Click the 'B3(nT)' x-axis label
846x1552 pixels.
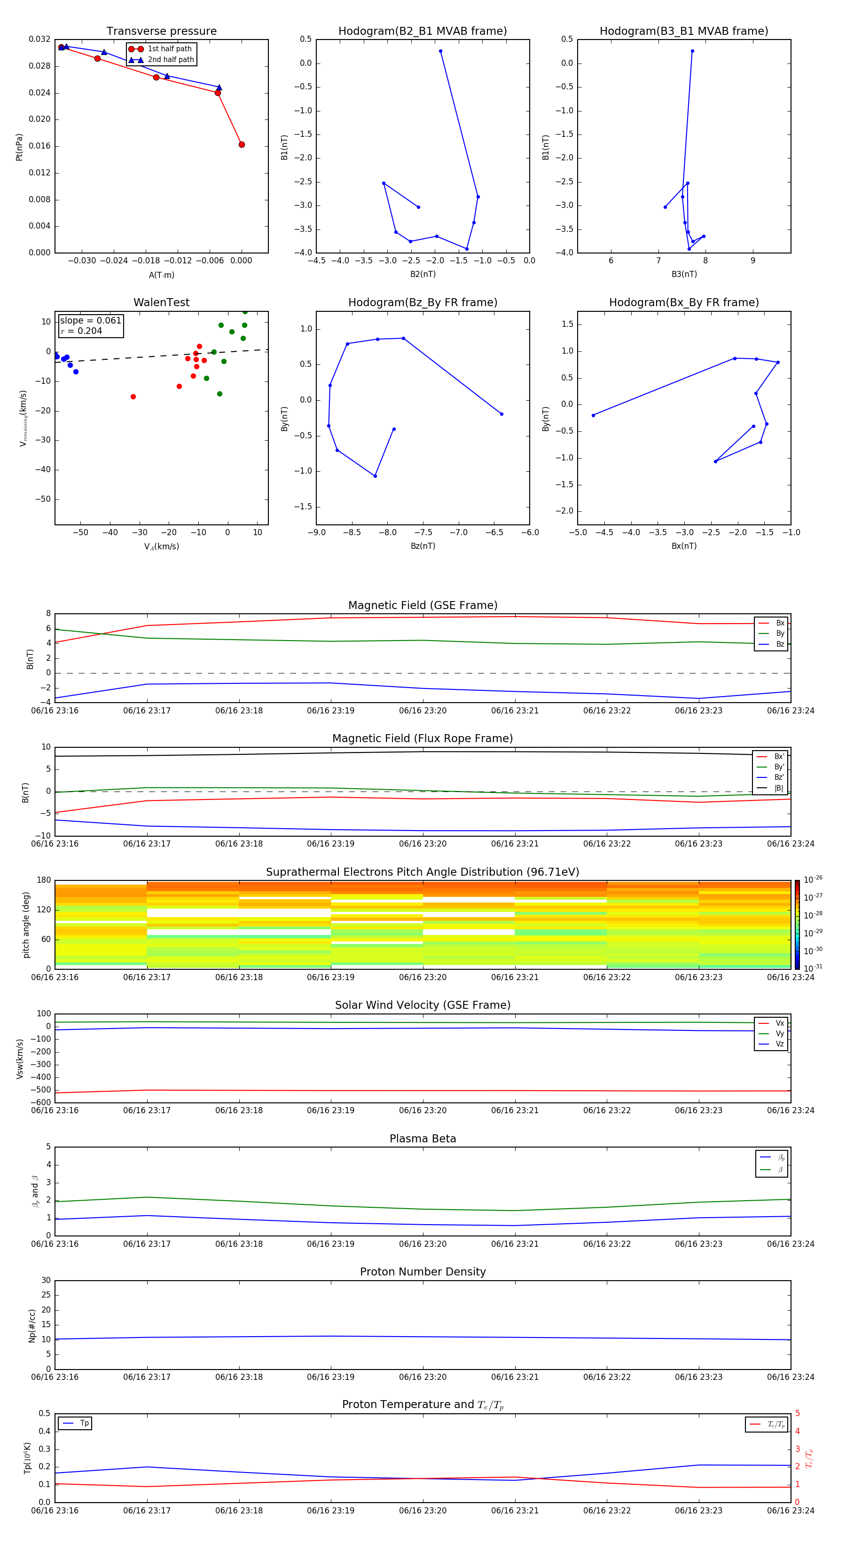tap(684, 274)
